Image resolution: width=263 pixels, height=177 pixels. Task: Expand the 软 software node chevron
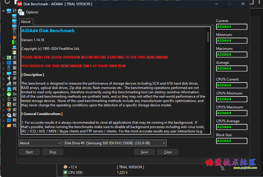(3, 105)
